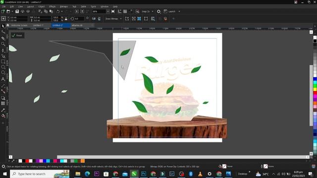Click the Import icon in toolbar
This screenshot has width=317, height=178.
coord(77,11)
